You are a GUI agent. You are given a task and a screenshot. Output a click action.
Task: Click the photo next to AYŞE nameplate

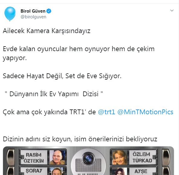pos(120,171)
